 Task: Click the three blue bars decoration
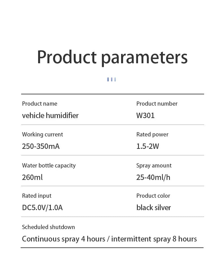point(111,79)
